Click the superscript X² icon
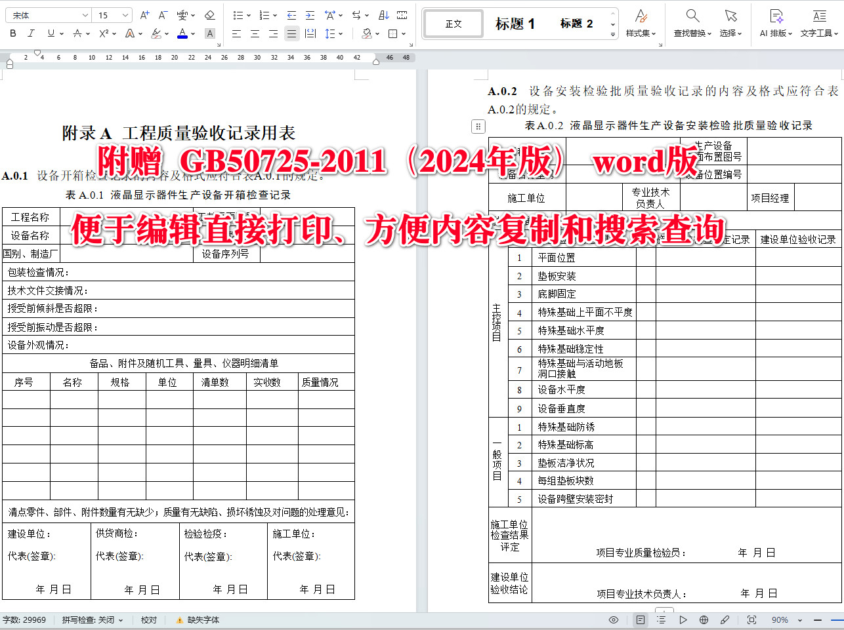 (102, 33)
